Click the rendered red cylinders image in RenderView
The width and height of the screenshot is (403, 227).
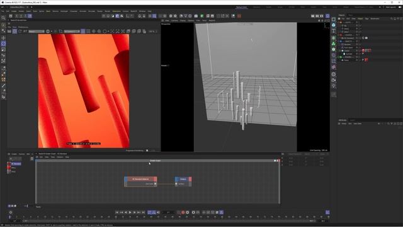[x=84, y=91]
